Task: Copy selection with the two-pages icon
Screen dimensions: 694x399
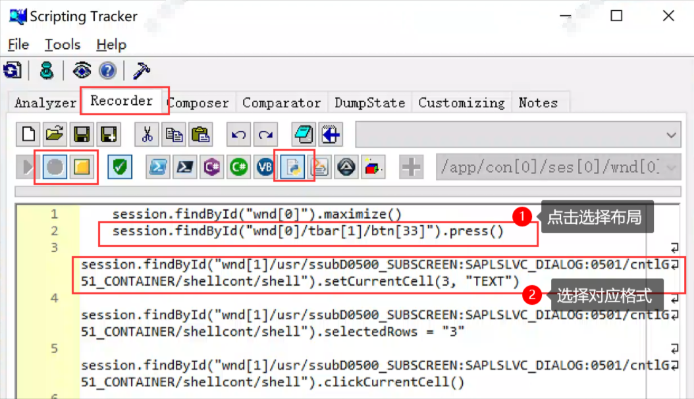Action: pos(174,134)
